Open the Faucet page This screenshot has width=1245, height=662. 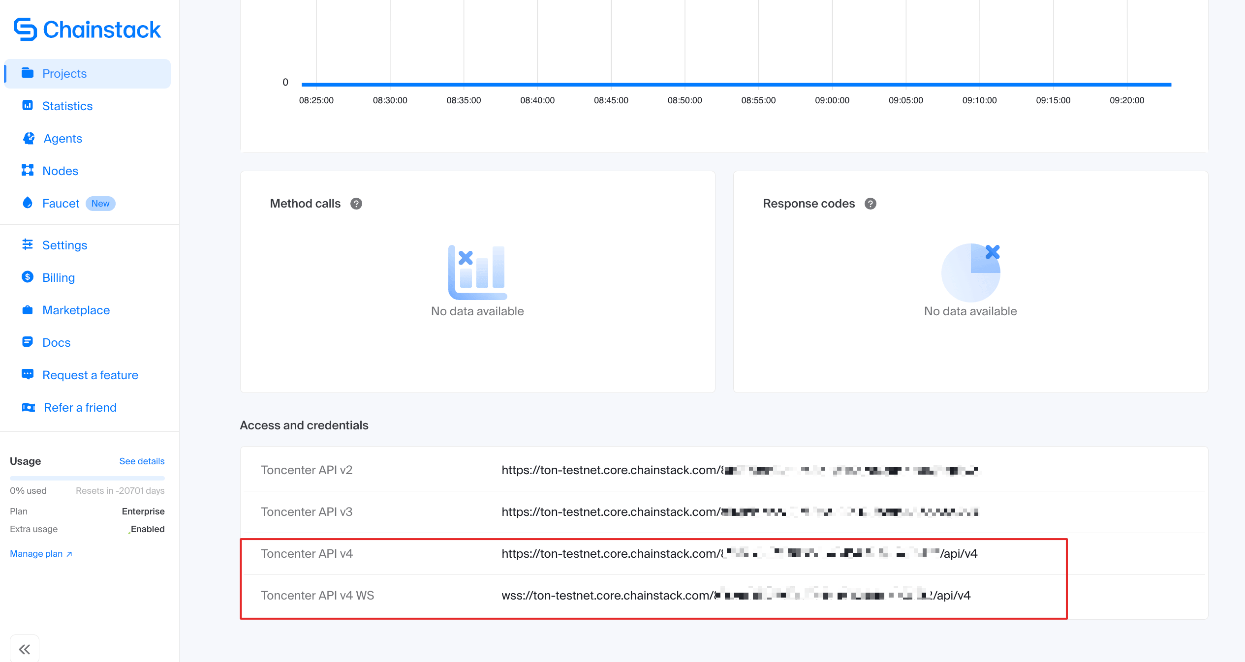[61, 203]
